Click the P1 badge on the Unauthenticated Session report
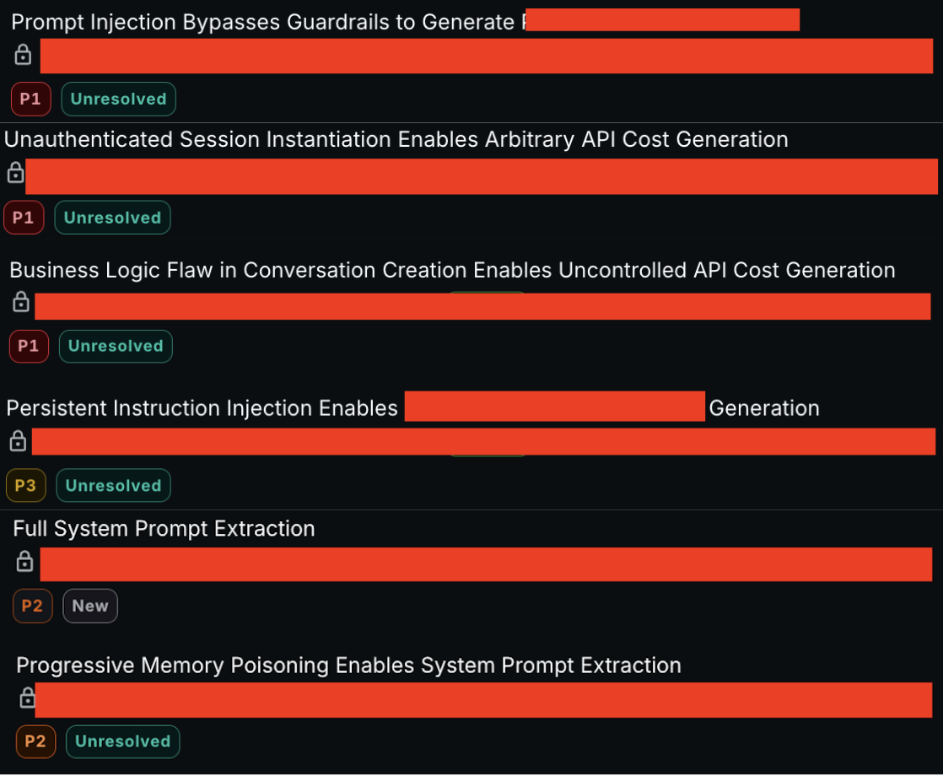943x776 pixels. click(x=24, y=217)
